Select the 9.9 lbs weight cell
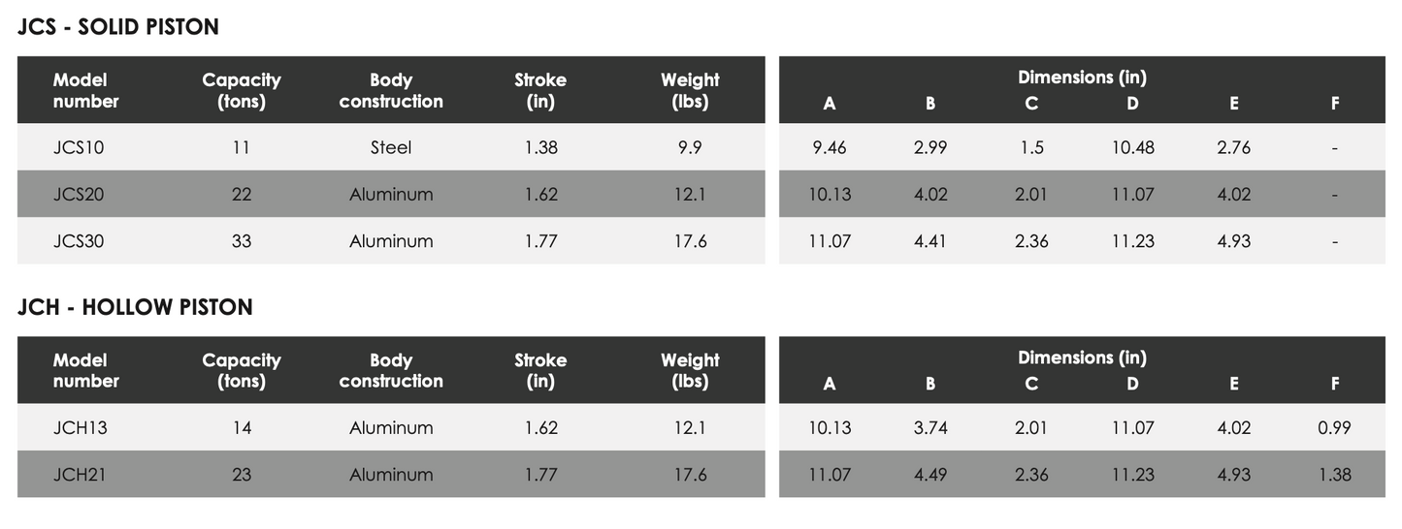Image resolution: width=1402 pixels, height=529 pixels. (x=690, y=147)
